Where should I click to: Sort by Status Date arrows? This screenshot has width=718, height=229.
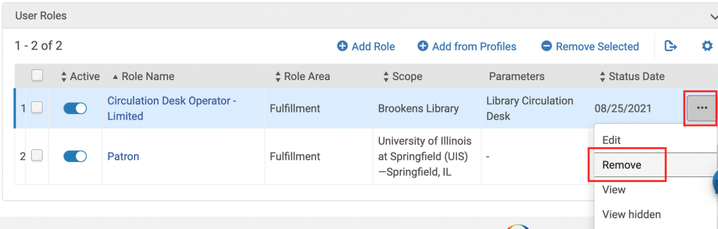click(x=602, y=77)
